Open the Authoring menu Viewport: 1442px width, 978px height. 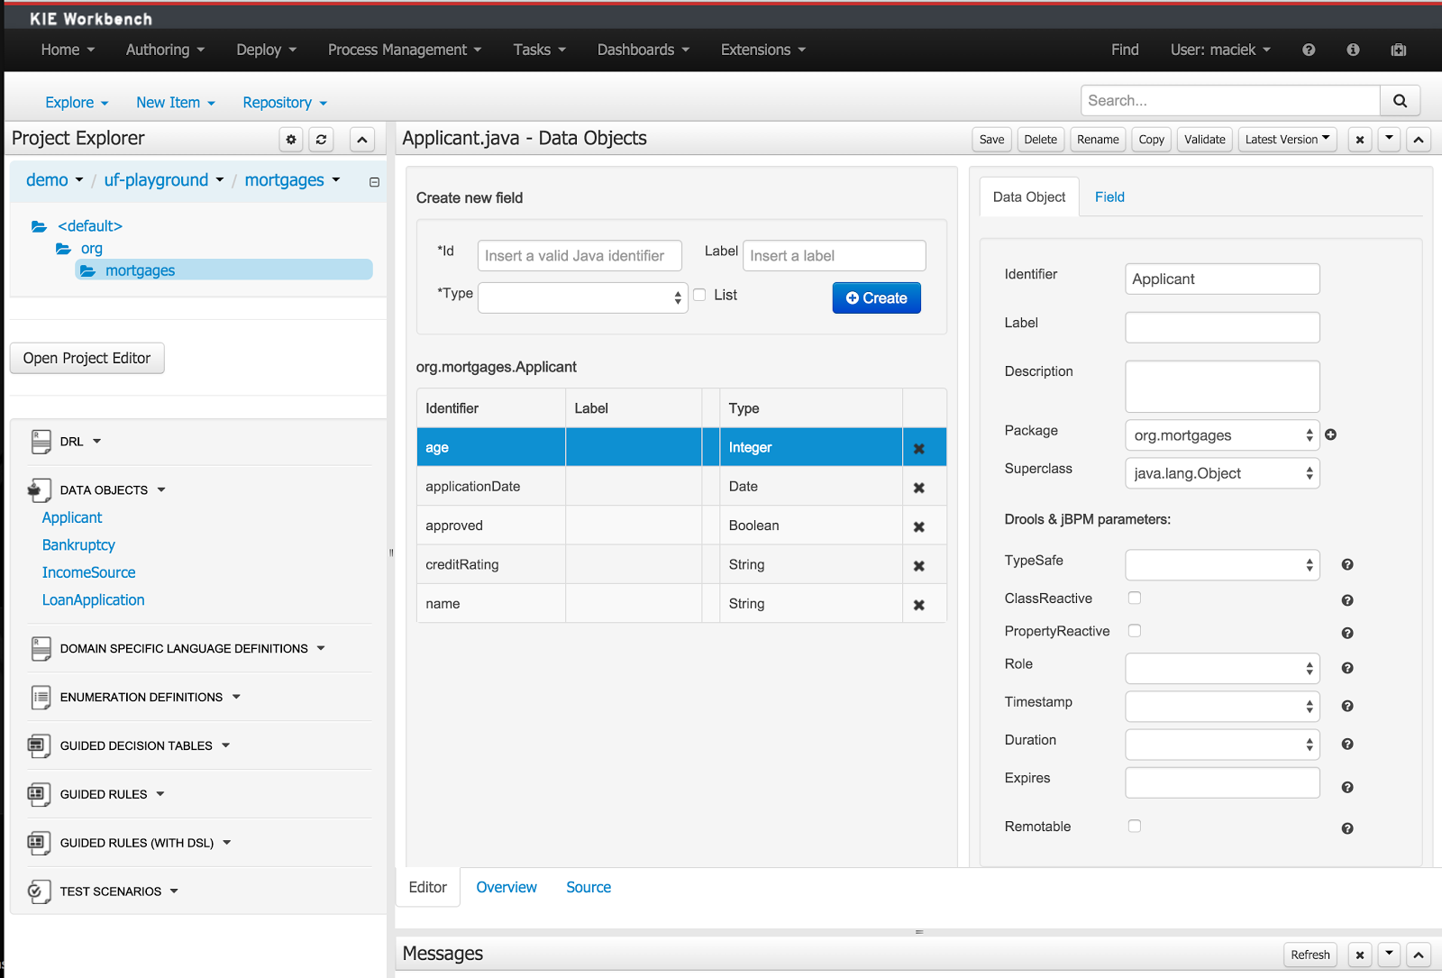165,50
